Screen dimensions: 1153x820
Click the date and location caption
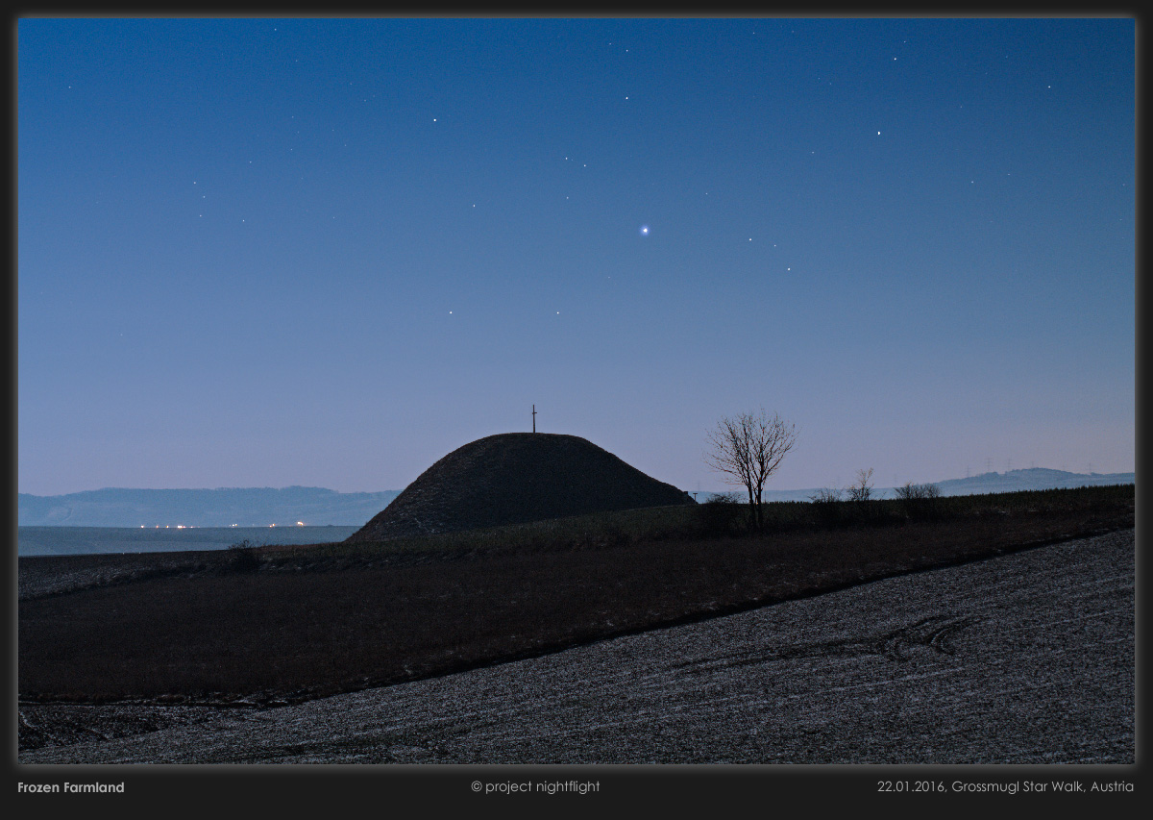[1004, 786]
